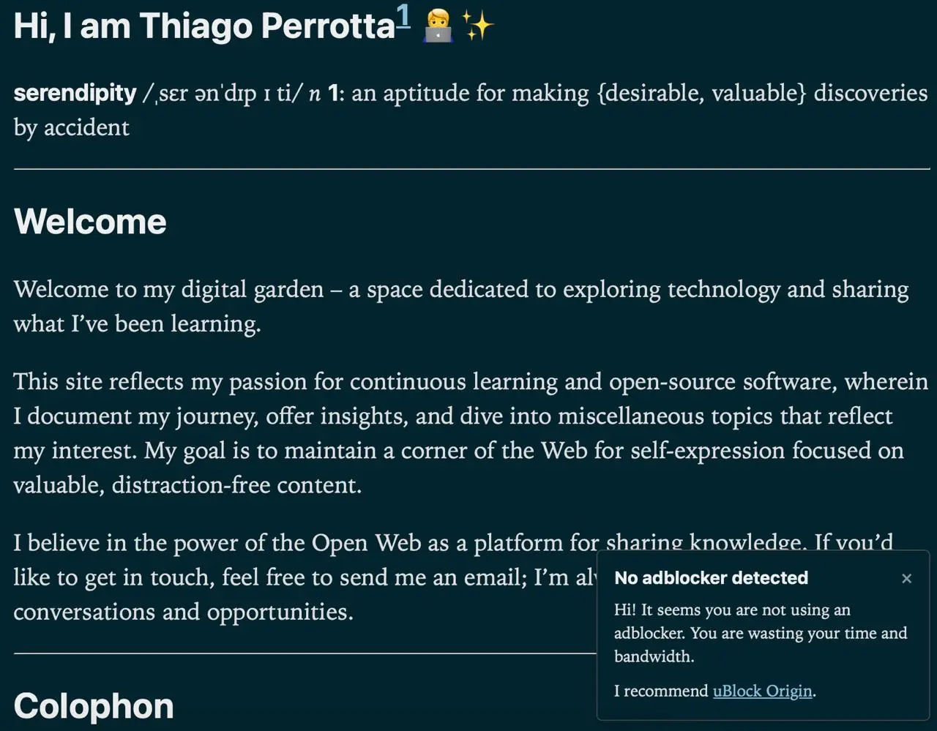This screenshot has height=731, width=937.
Task: Click the horizontal divider above Colophon
Action: coord(305,653)
